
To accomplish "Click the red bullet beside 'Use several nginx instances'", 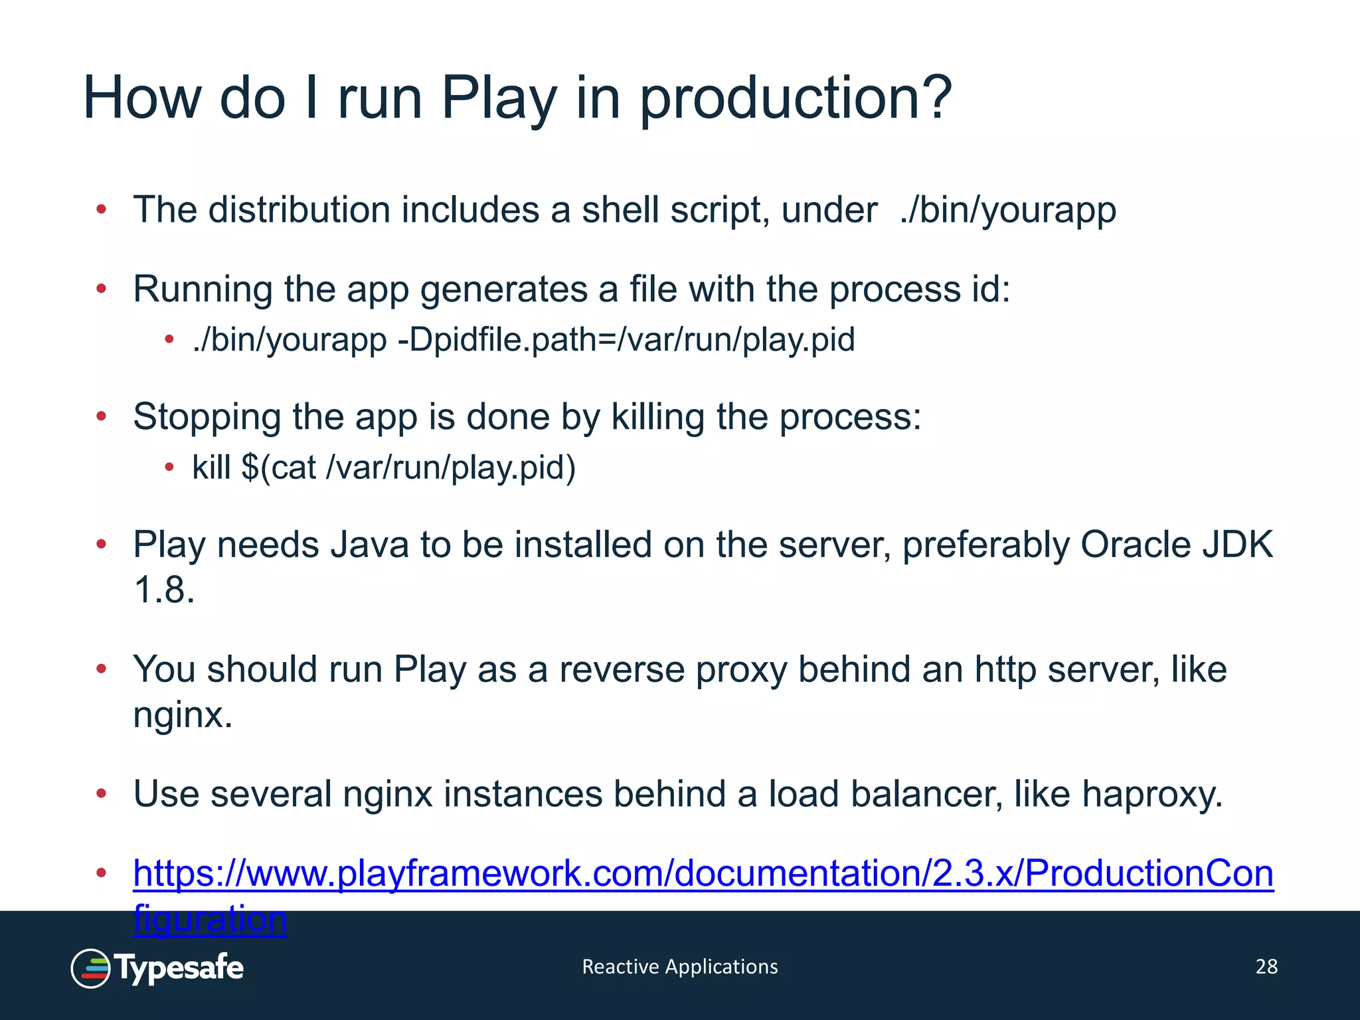I will [x=101, y=794].
